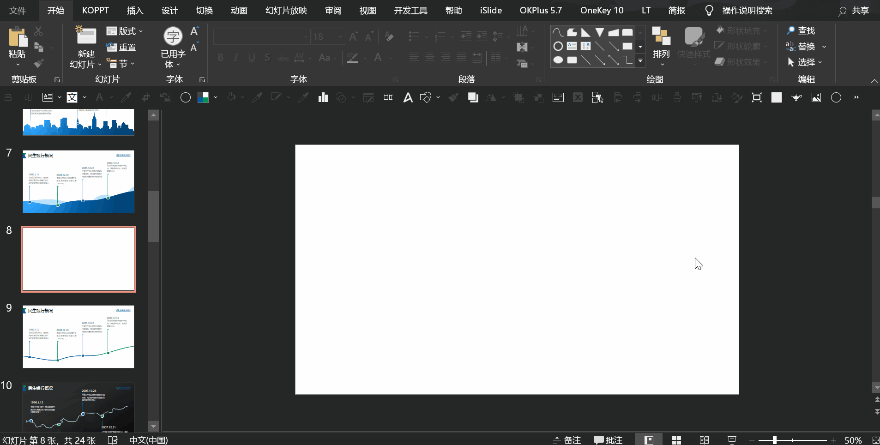Image resolution: width=880 pixels, height=445 pixels.
Task: Select slide 9 thumbnail
Action: click(x=78, y=337)
